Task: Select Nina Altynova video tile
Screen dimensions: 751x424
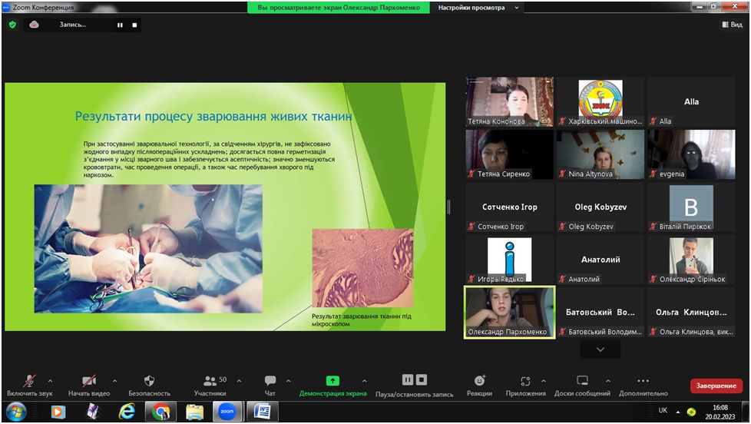Action: (600, 154)
